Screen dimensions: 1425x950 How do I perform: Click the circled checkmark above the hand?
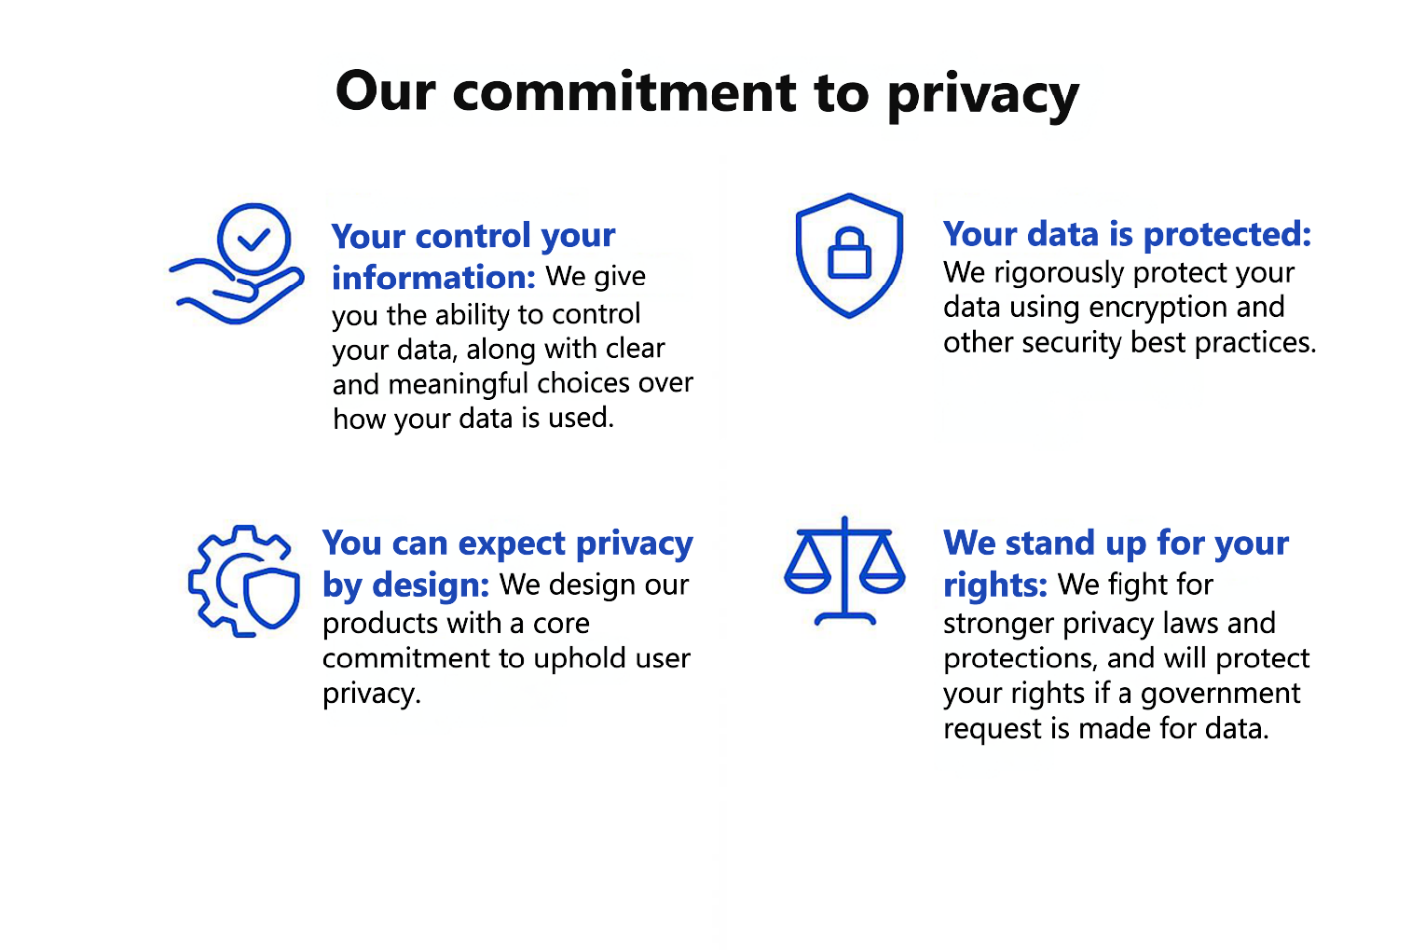point(254,239)
